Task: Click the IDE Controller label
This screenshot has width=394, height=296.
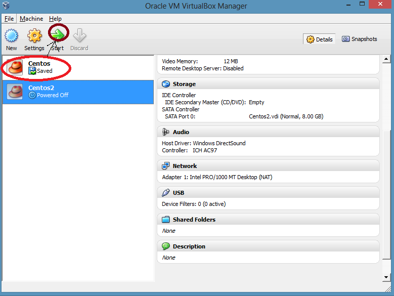Action: point(179,95)
